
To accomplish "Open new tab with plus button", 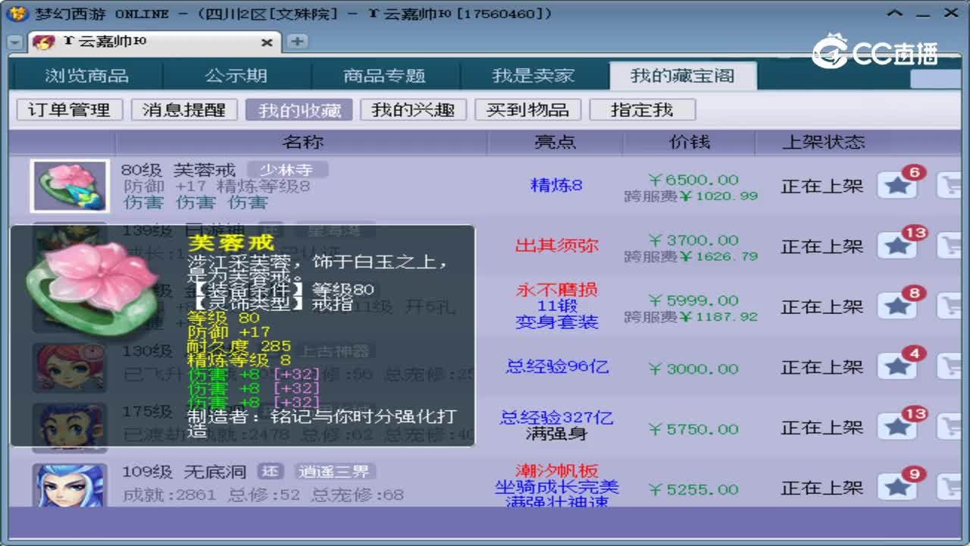I will (x=298, y=42).
